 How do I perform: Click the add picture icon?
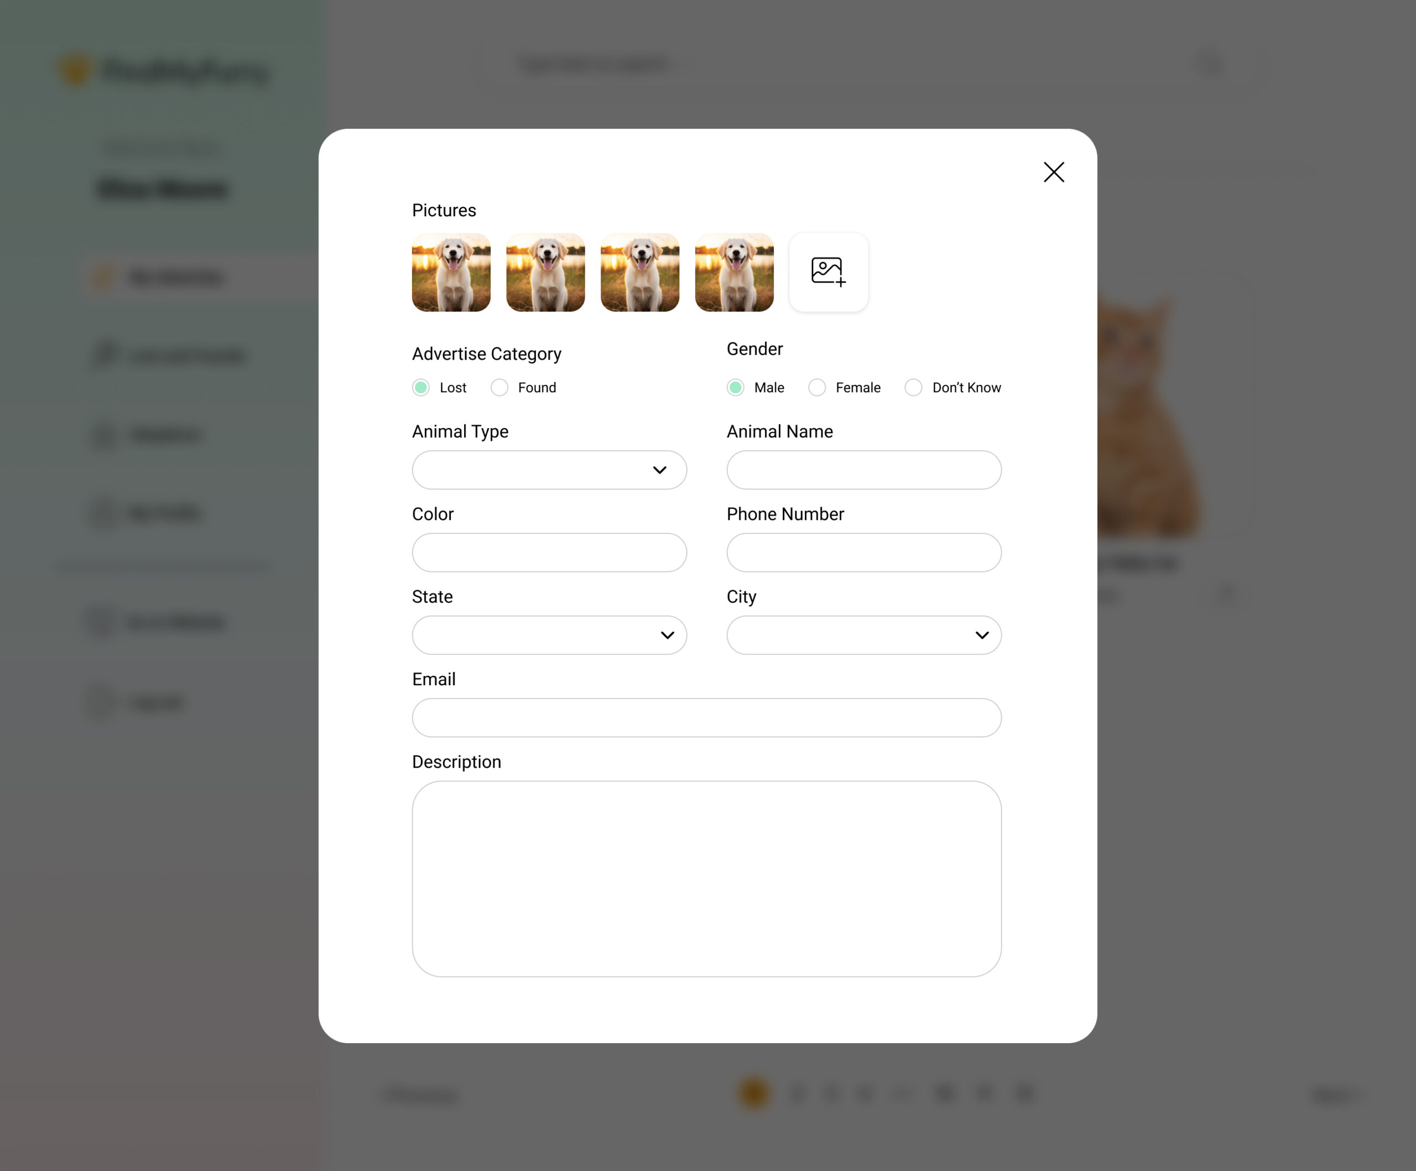point(829,272)
